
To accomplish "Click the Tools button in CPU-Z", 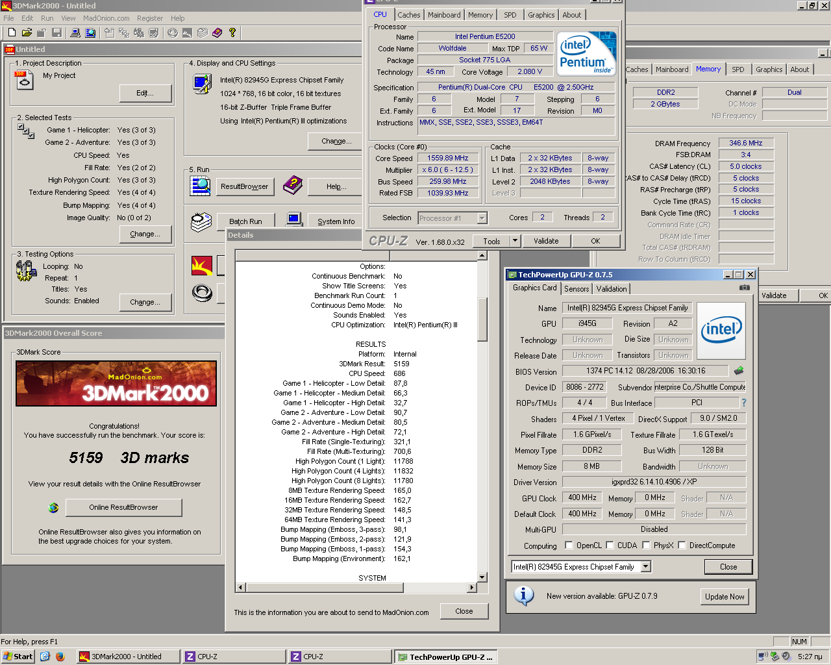I will click(x=491, y=241).
